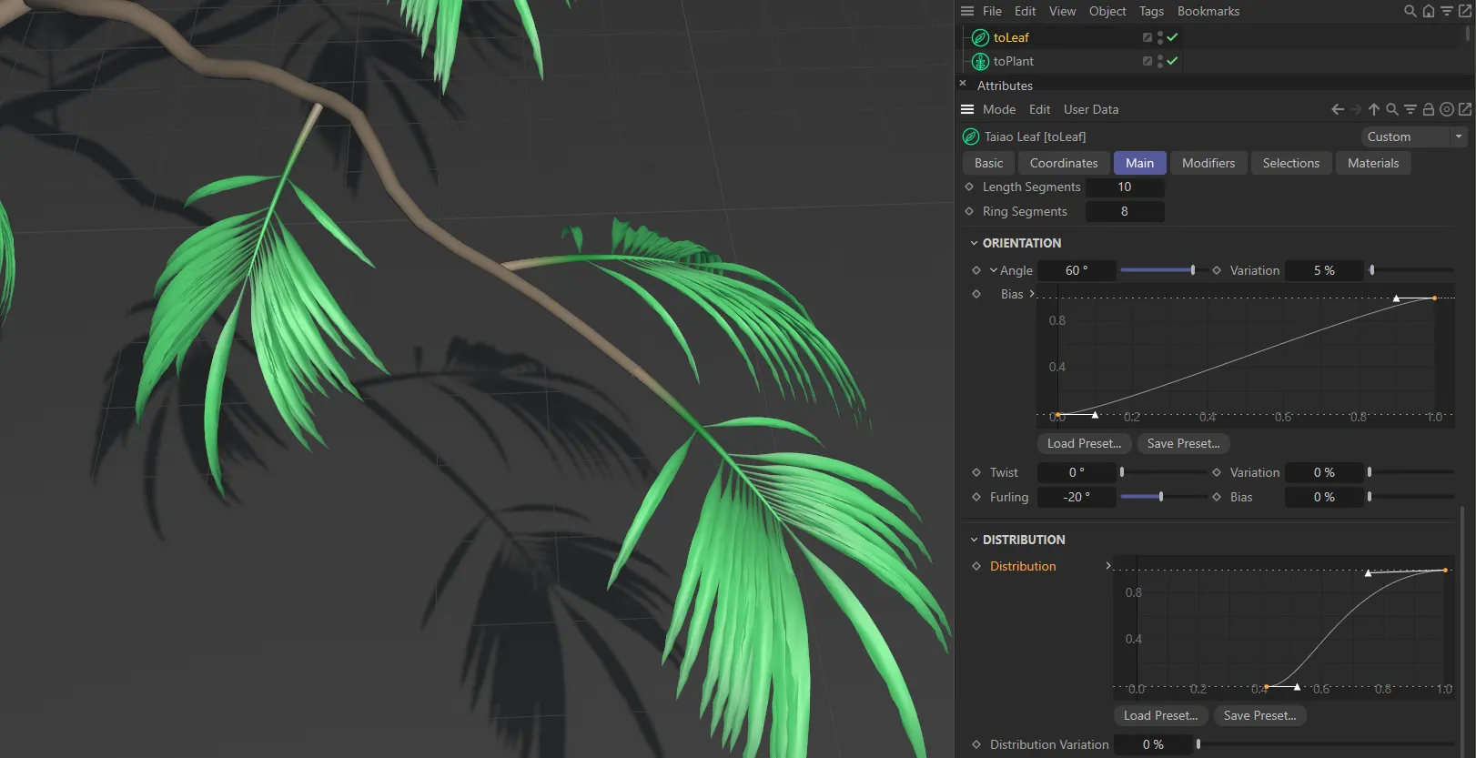Toggle toLeaf enable green checkmark
The image size is (1476, 758).
1173,37
